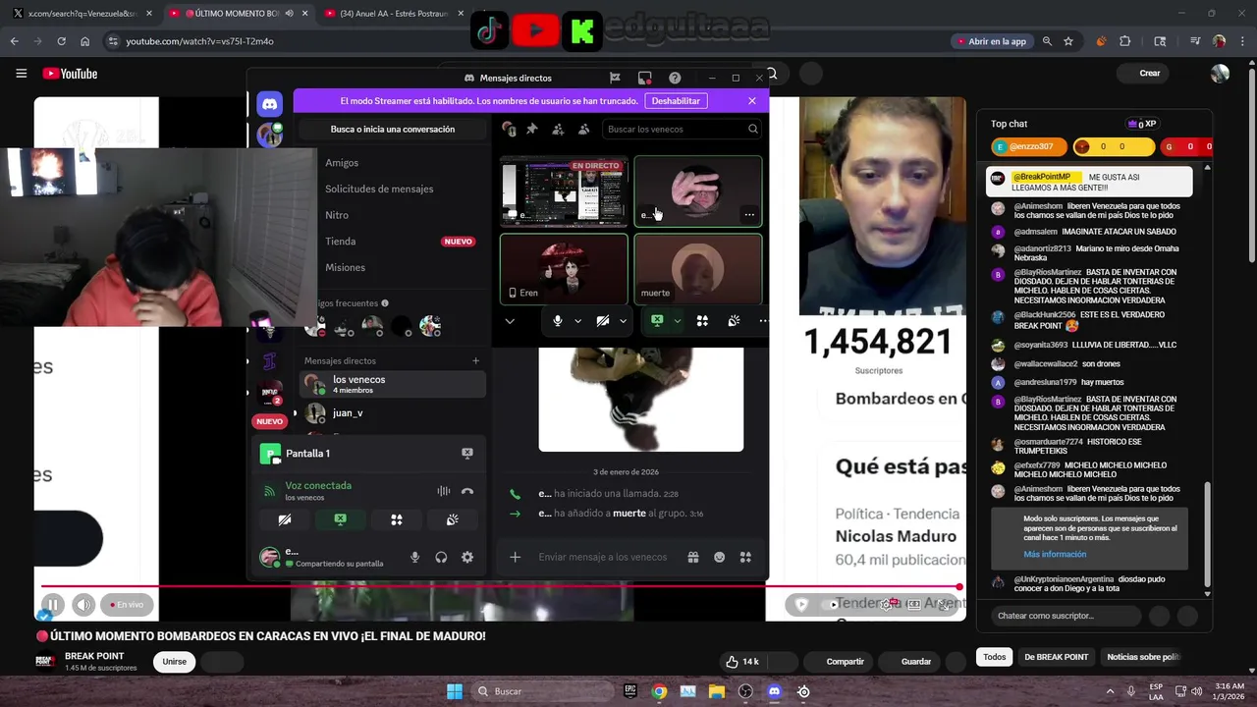Disconnect from the voice call
The image size is (1257, 707).
(467, 491)
